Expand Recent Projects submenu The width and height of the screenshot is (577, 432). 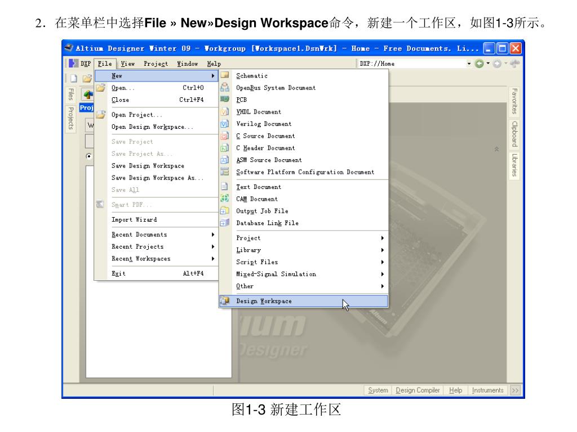[x=157, y=247]
